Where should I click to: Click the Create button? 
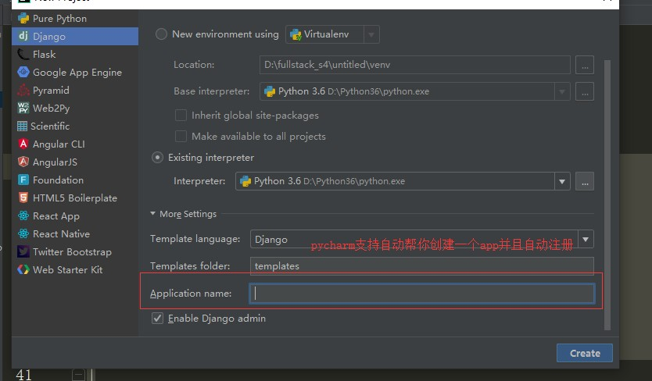point(584,353)
